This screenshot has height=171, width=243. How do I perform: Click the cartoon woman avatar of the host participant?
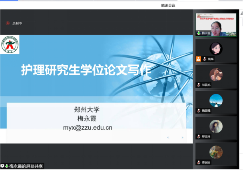click(216, 48)
